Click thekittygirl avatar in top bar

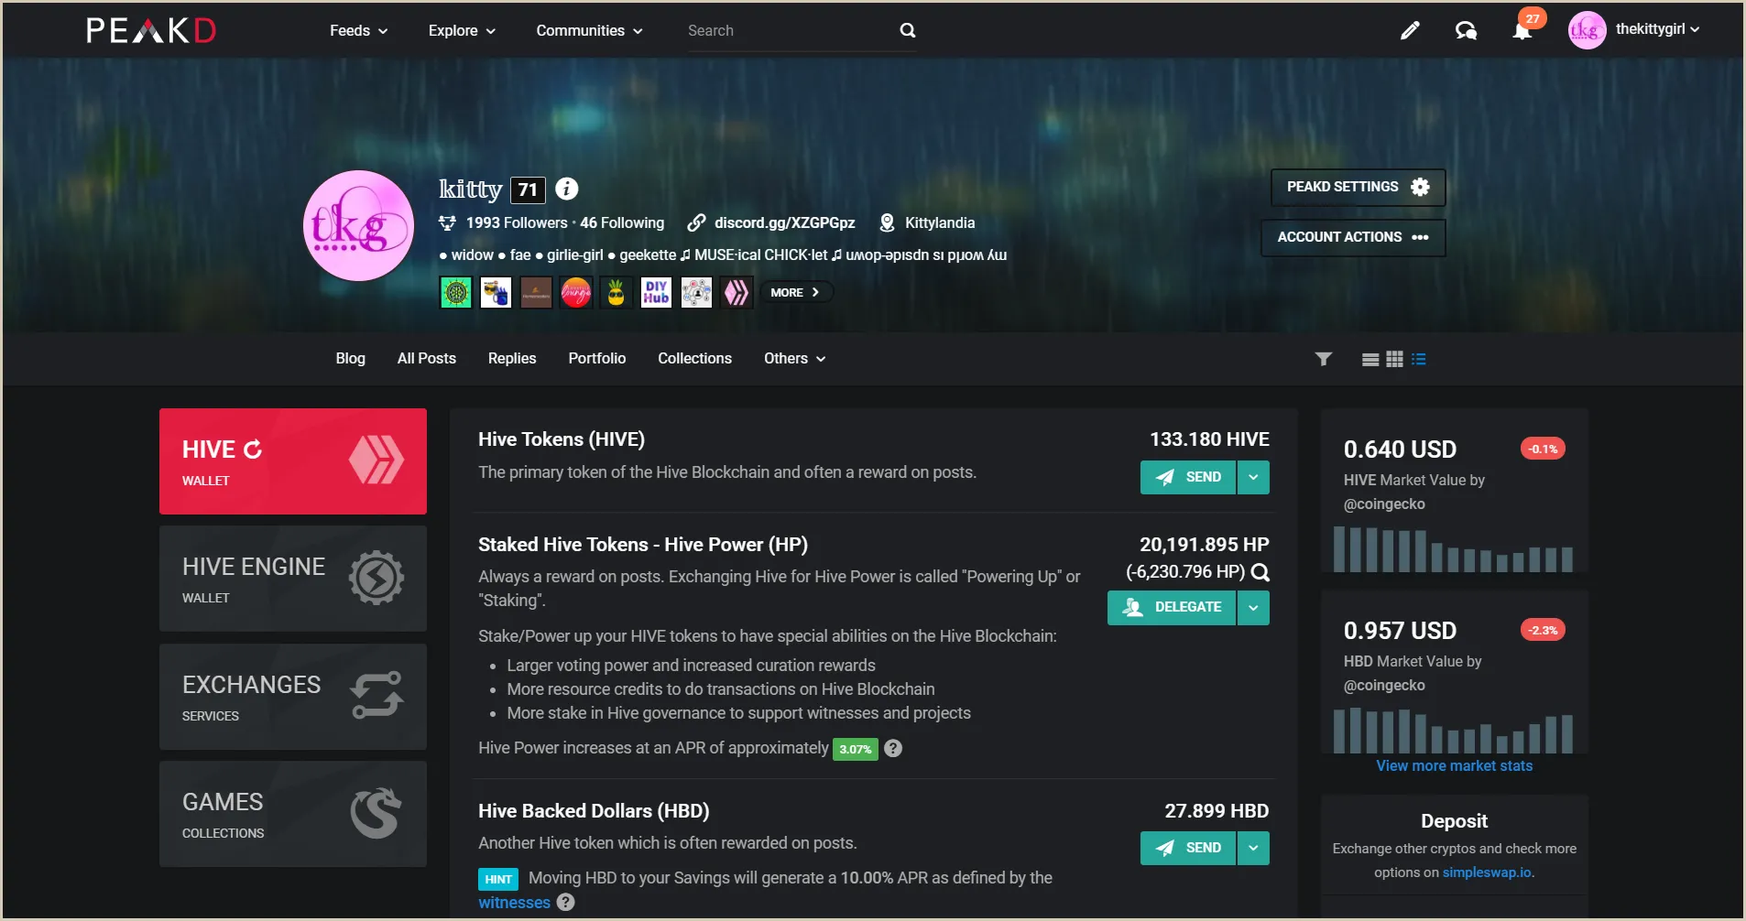tap(1587, 30)
